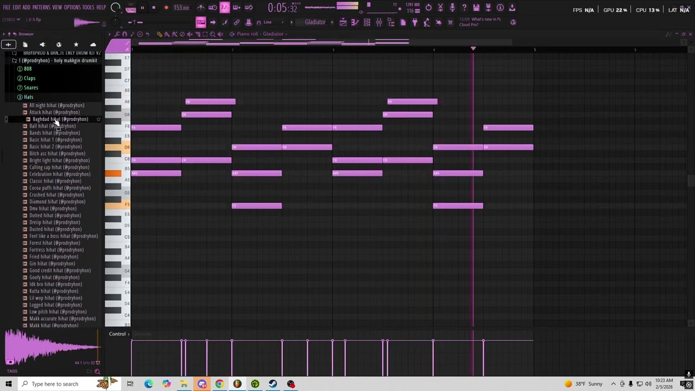Image resolution: width=695 pixels, height=391 pixels.
Task: Select Baghdad hihat sample in browser
Action: pyautogui.click(x=60, y=119)
